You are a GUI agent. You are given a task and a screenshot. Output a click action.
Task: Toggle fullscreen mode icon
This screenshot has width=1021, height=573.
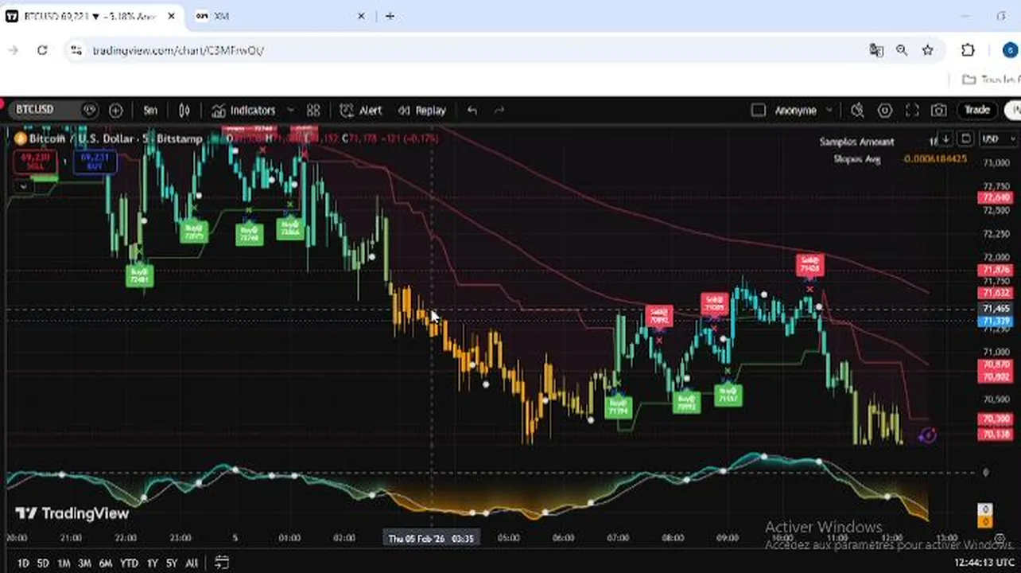point(912,111)
